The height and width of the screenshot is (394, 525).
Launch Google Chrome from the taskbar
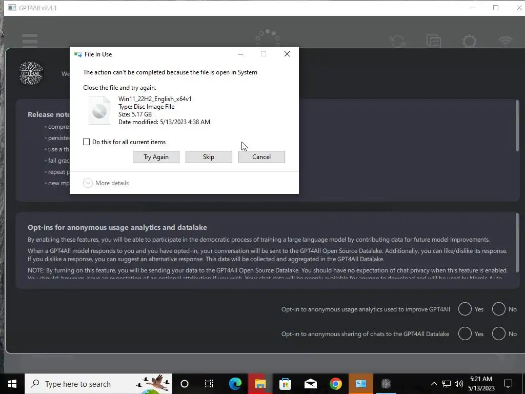point(335,384)
